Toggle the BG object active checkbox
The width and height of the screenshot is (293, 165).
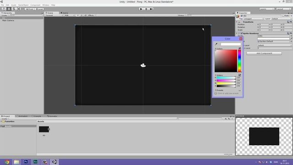(x=242, y=16)
